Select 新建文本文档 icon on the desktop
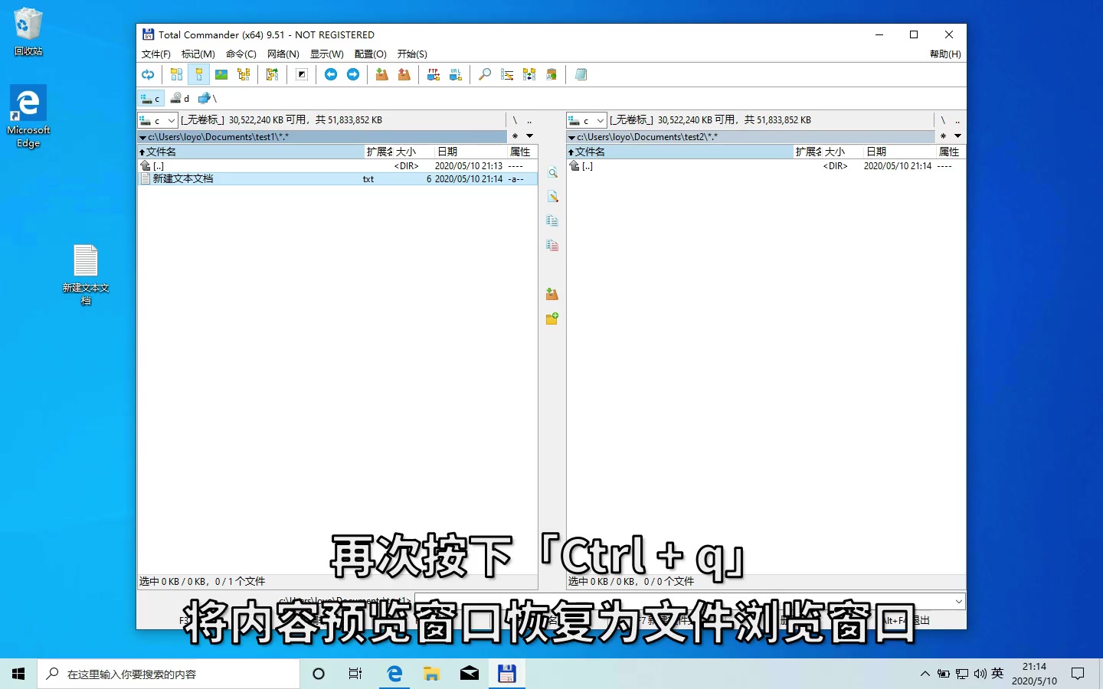1103x689 pixels. click(x=86, y=274)
